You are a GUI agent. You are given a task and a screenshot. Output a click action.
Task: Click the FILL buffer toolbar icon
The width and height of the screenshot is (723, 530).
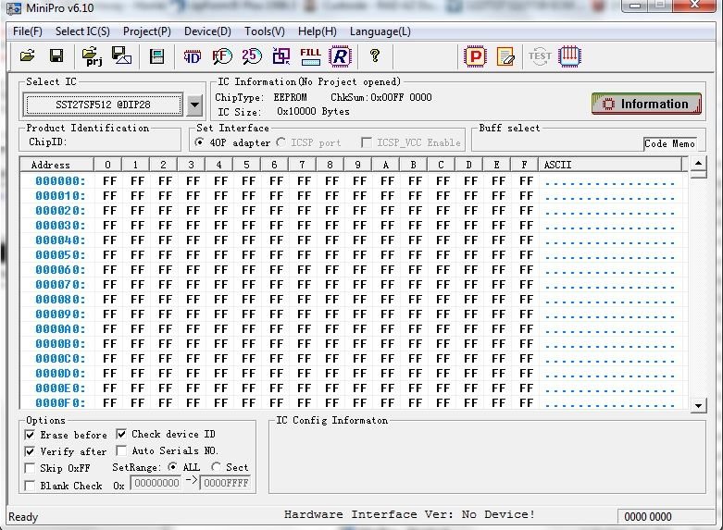coord(311,56)
